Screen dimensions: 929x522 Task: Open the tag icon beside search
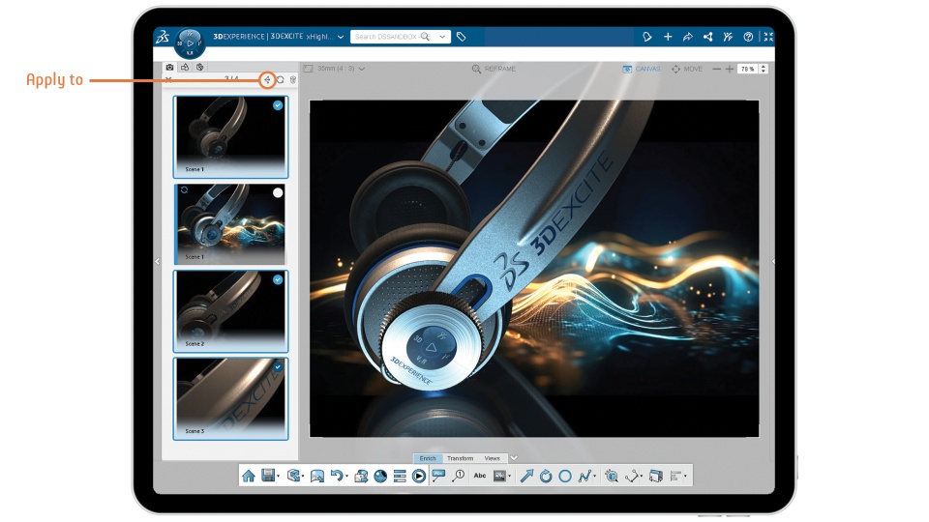461,37
